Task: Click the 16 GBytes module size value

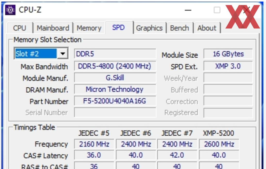Action: [228, 54]
